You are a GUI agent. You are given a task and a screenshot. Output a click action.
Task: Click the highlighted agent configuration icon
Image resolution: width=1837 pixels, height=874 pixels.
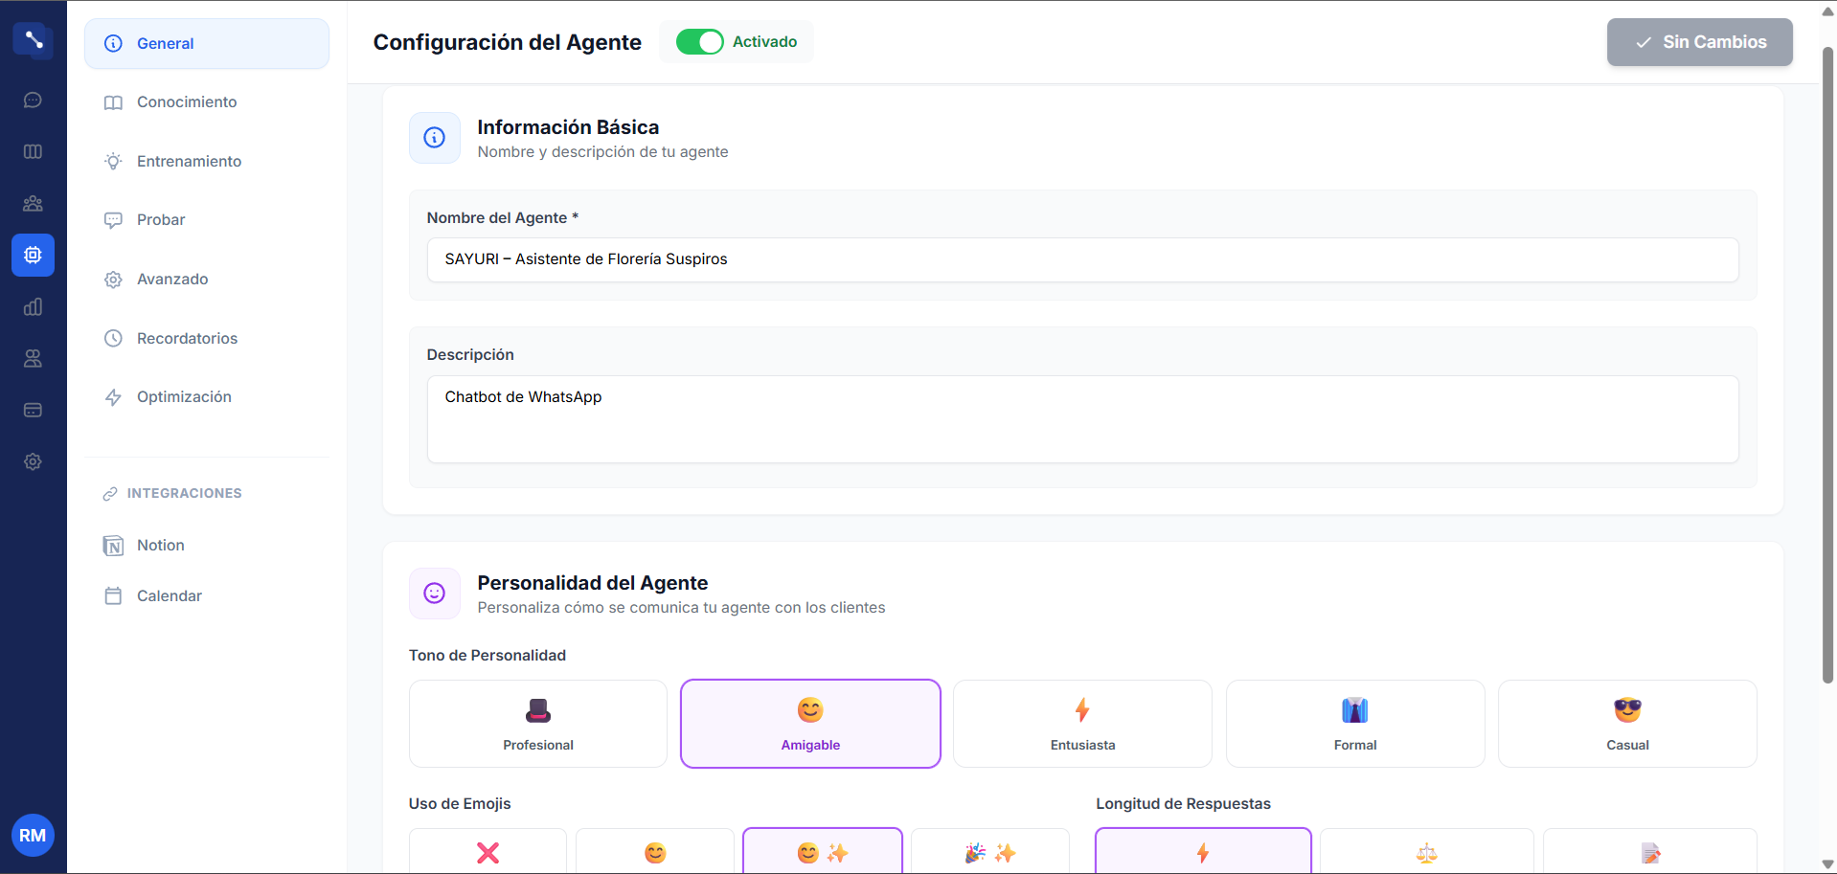[33, 255]
